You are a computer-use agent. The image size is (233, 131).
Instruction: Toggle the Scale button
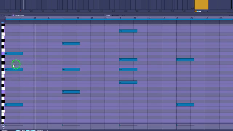[9, 15]
